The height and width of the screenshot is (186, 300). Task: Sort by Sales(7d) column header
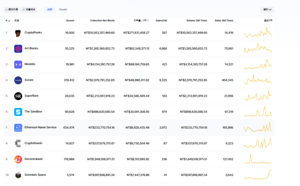[161, 21]
